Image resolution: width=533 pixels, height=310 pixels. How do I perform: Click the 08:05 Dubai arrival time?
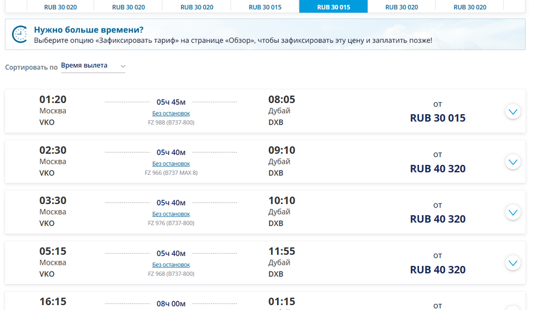281,99
